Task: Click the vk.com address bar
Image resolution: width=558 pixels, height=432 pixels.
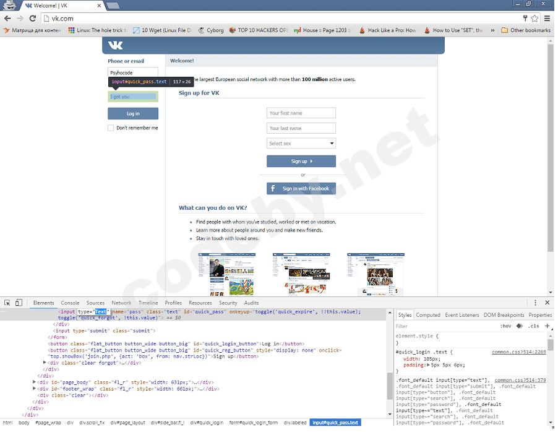Action: [x=281, y=19]
